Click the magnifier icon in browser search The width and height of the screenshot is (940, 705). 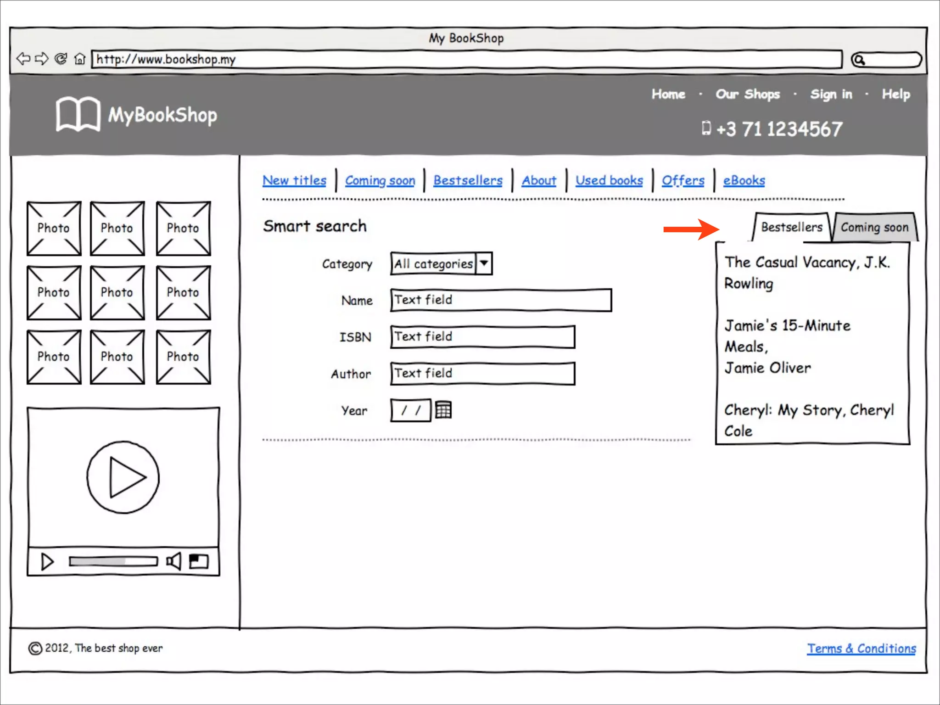coord(859,60)
